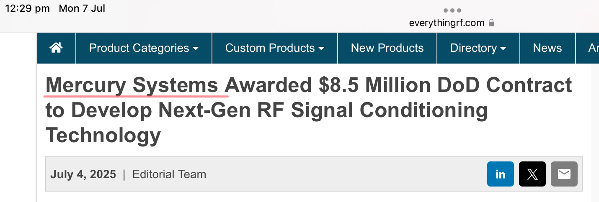
Task: Click the 'Awarded $8.5 Million DoD Contract' headline
Action: coord(398,86)
